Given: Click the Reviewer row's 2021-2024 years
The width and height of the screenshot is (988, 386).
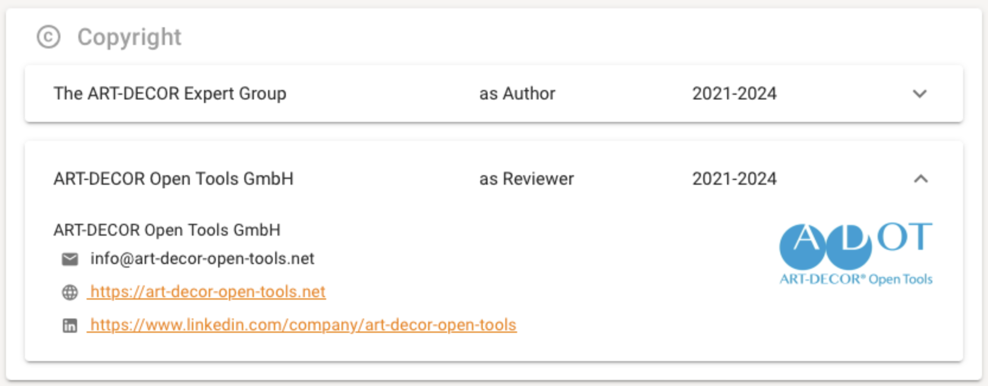Looking at the screenshot, I should pos(734,179).
